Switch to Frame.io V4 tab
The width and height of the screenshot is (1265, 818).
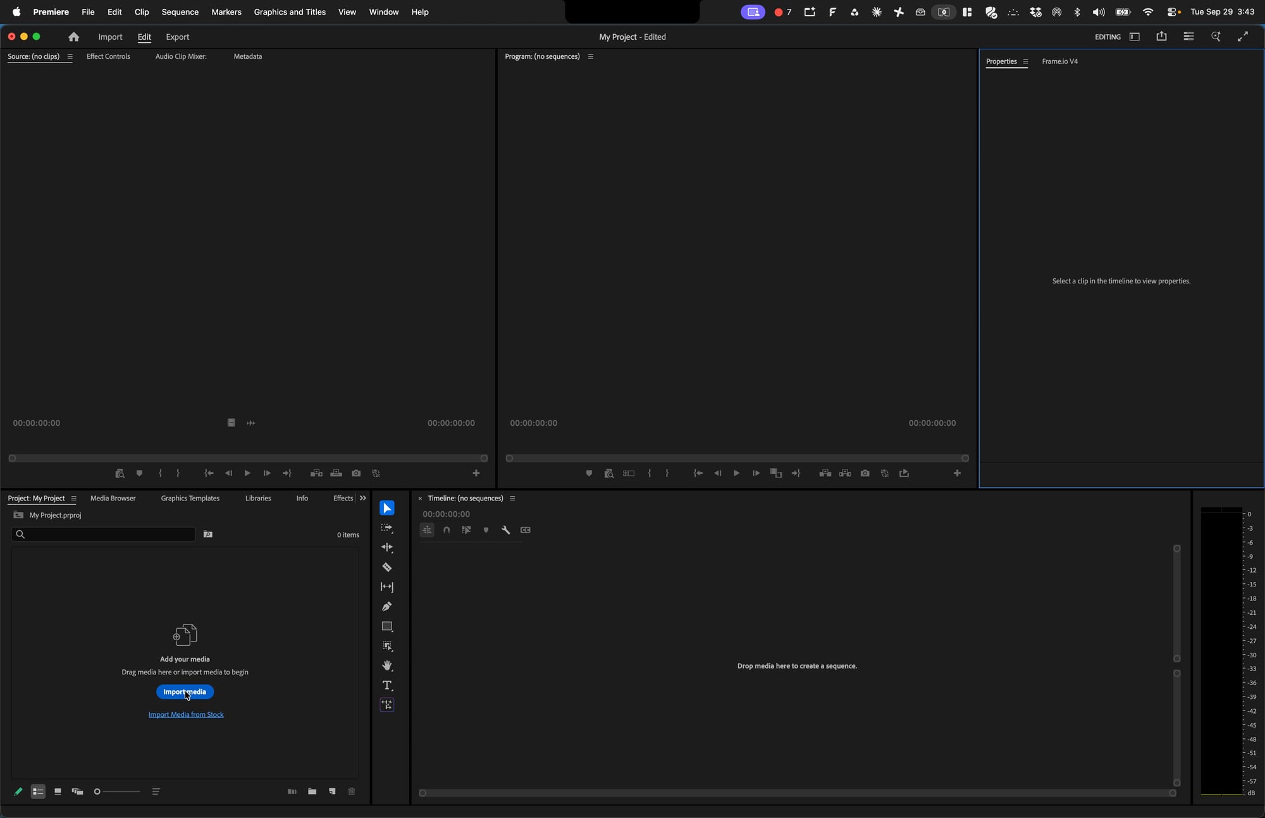(x=1059, y=61)
